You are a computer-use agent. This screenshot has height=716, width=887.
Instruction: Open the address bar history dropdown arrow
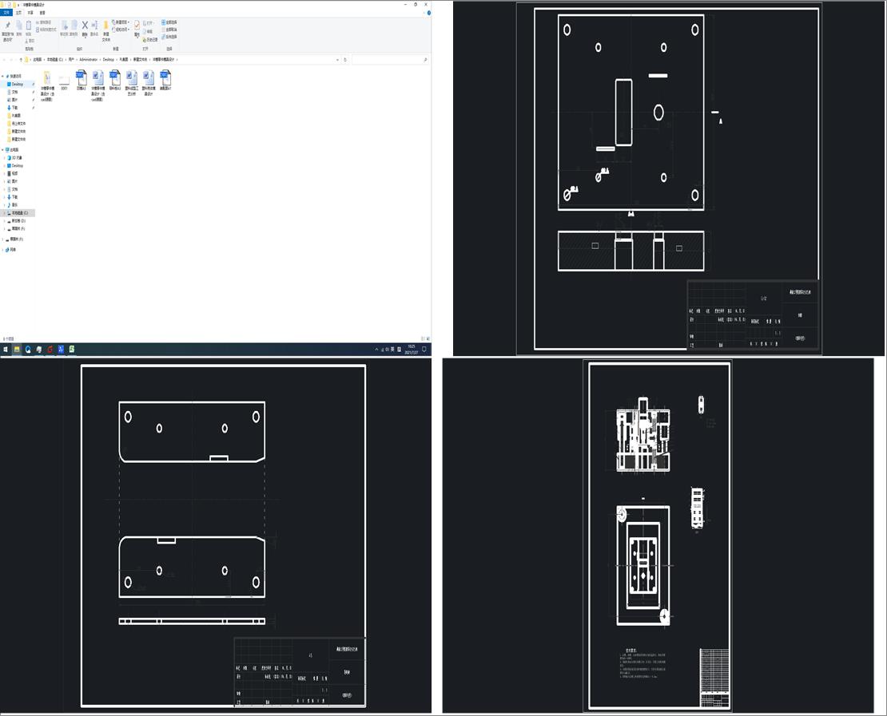pos(338,59)
